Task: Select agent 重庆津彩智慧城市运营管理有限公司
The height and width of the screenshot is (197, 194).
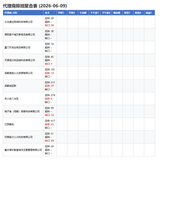Action: tap(23, 150)
